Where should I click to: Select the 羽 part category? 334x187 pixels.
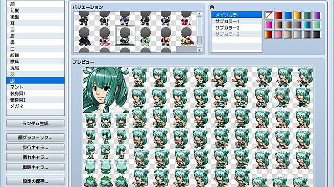pyautogui.click(x=35, y=74)
